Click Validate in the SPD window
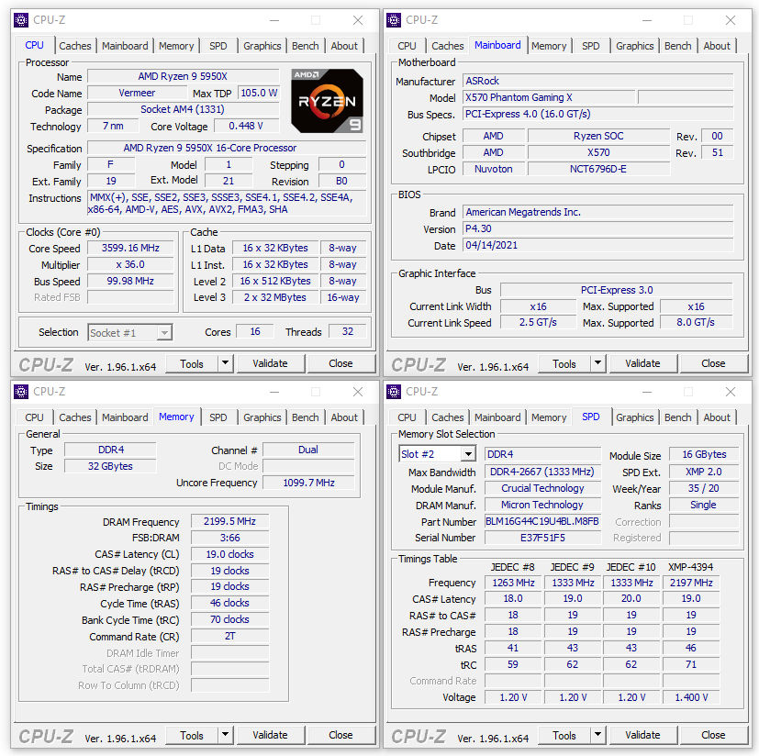Image resolution: width=759 pixels, height=756 pixels. pos(642,735)
